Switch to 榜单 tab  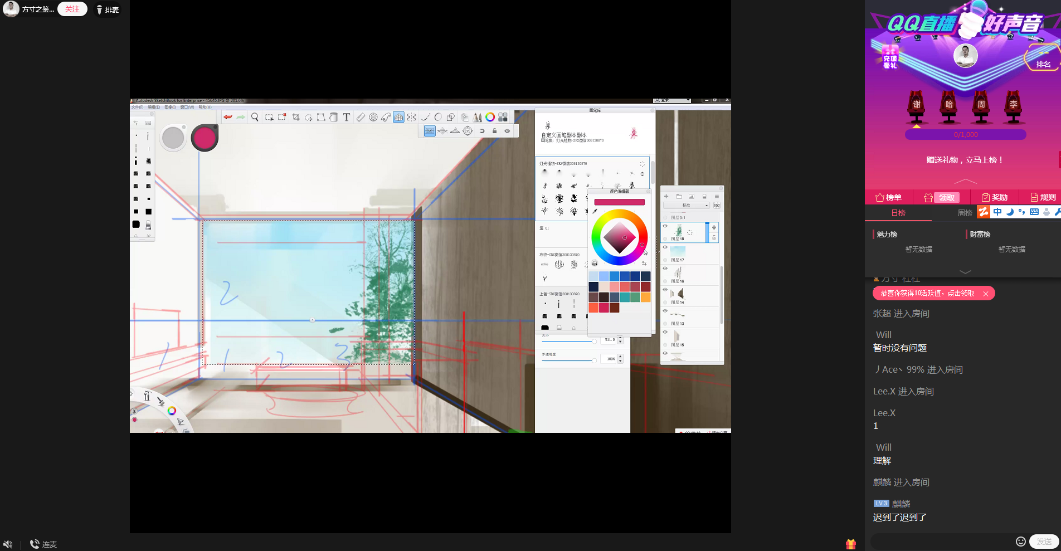click(888, 197)
